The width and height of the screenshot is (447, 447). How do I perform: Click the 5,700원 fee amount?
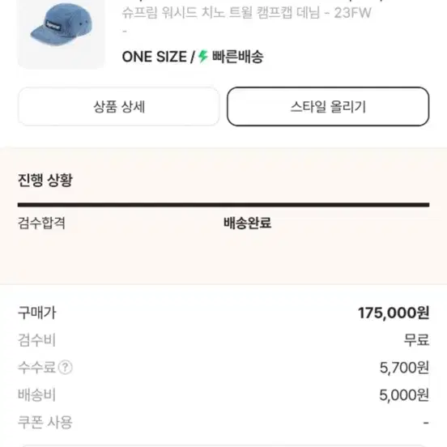click(404, 367)
